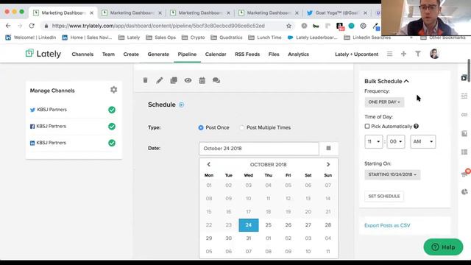Viewport: 471px width, 265px height.
Task: Click the right sidebar list icon
Action: tap(464, 152)
